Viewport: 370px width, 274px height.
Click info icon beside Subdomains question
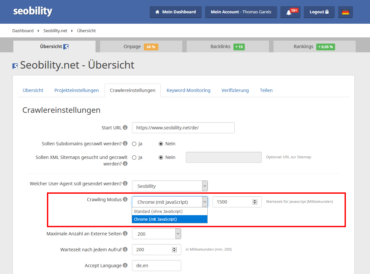(125, 143)
